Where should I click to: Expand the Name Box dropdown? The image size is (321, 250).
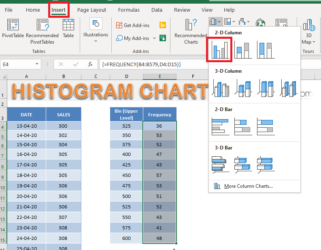tap(37, 64)
